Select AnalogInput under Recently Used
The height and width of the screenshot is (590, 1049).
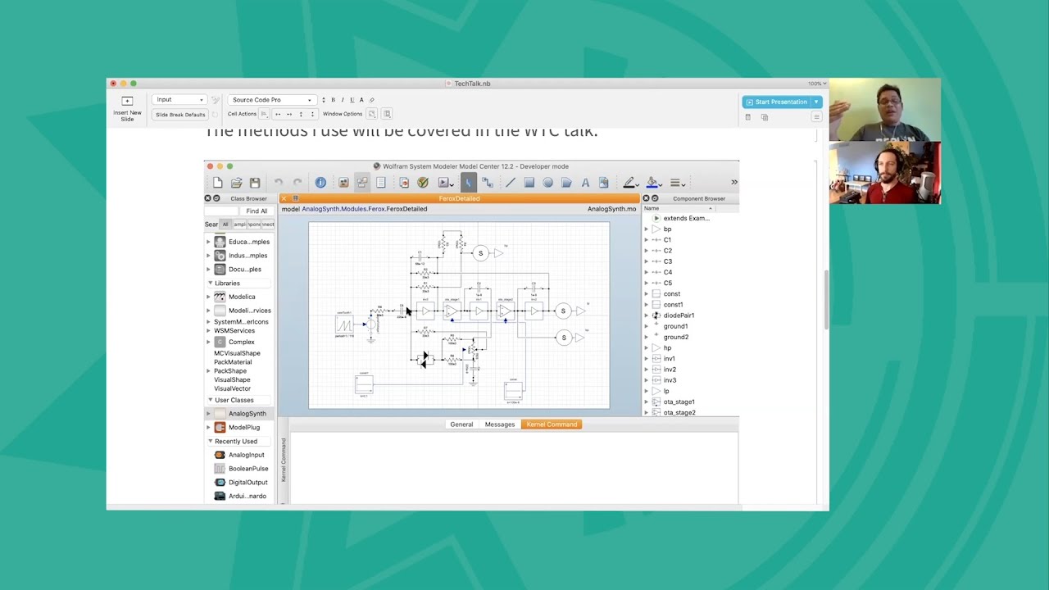(x=246, y=455)
